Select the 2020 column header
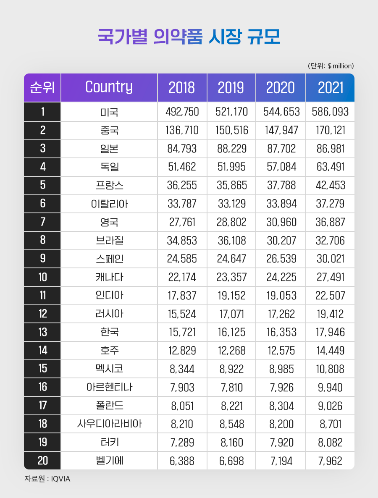The height and width of the screenshot is (498, 378). coord(281,87)
